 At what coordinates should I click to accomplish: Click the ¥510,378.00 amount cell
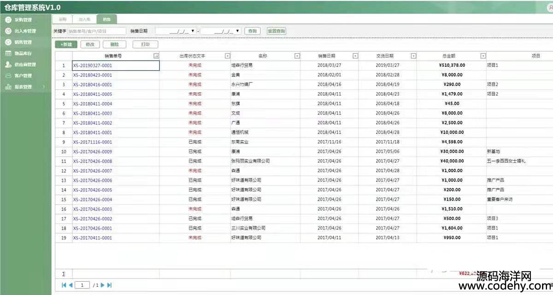452,65
